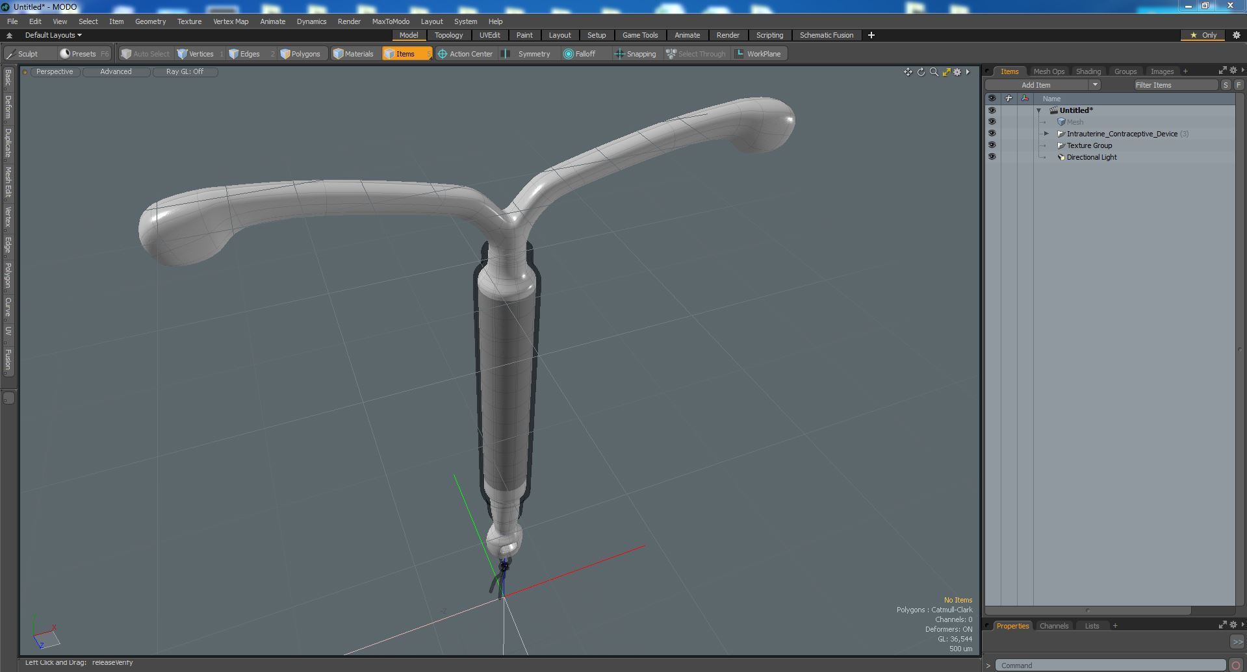Open the MaxToModo menu
1247x672 pixels.
[391, 21]
